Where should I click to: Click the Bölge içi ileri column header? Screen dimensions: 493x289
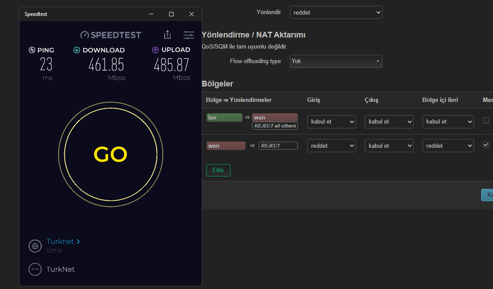[x=440, y=100]
